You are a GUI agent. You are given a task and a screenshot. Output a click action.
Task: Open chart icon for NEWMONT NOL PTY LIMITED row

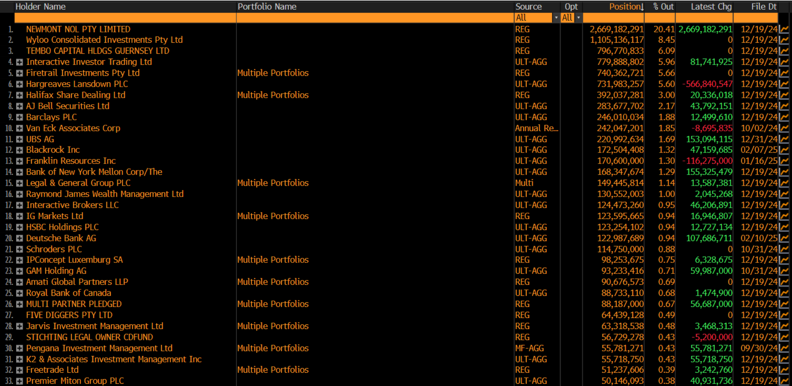784,29
